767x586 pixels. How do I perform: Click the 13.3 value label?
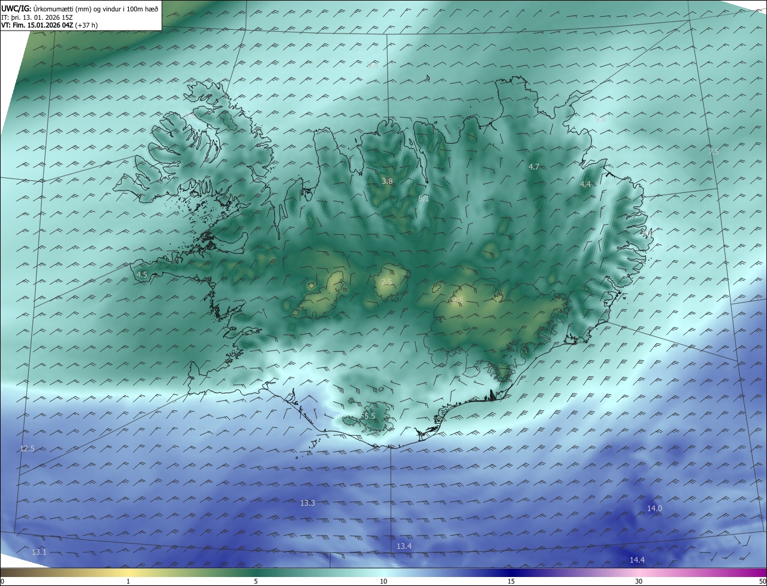click(x=307, y=503)
